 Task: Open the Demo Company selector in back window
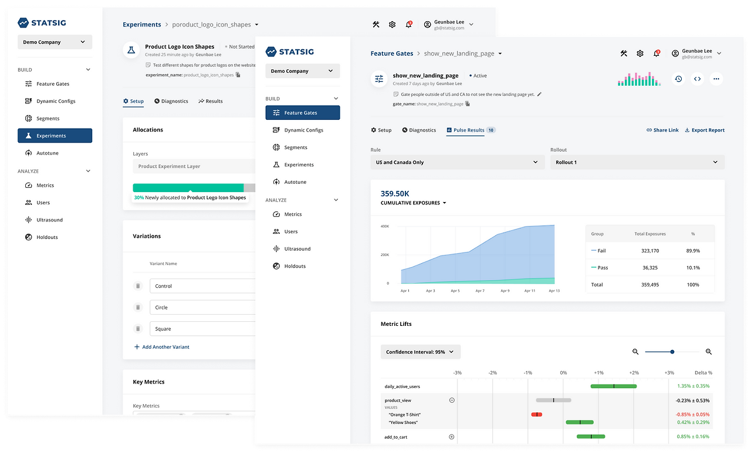[55, 42]
